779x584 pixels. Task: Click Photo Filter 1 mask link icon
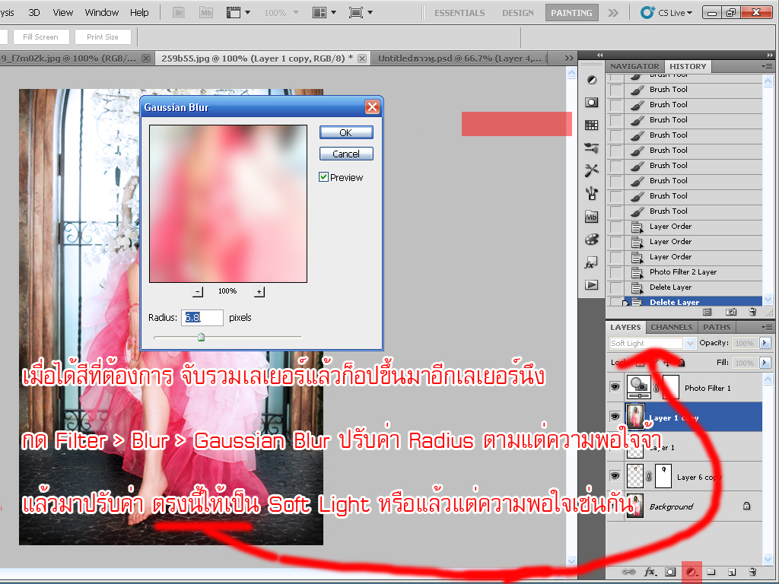pos(656,389)
